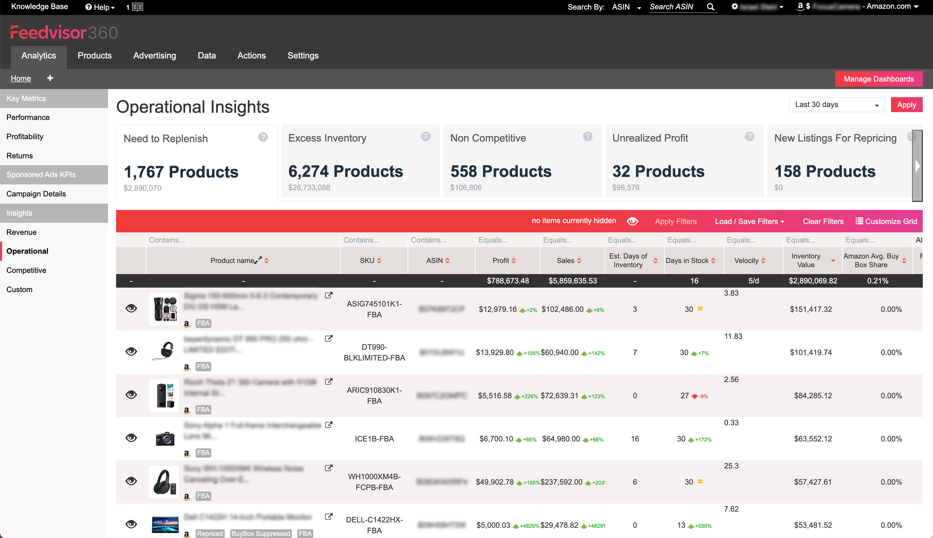
Task: Sort the table by the Profit column
Action: [x=513, y=260]
